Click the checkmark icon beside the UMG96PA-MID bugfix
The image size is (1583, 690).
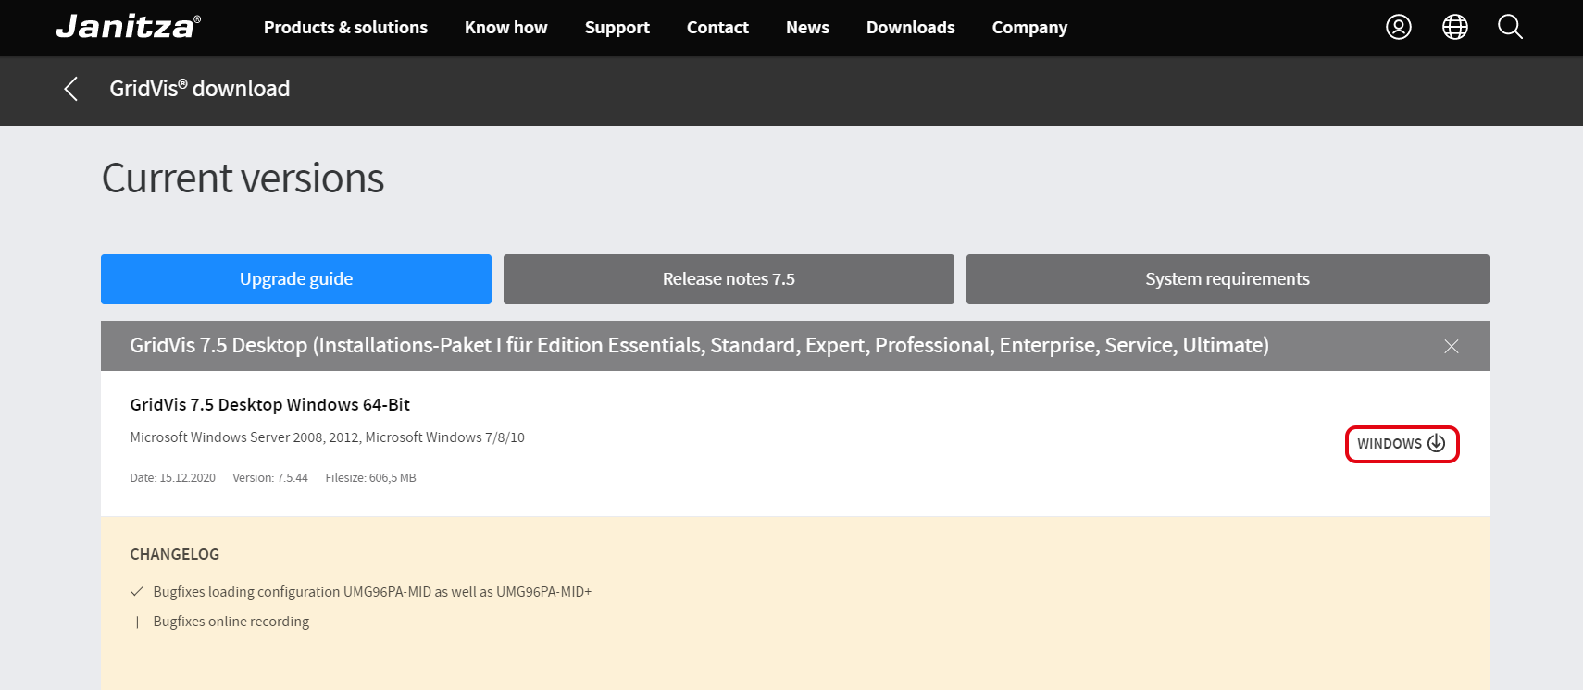coord(137,592)
